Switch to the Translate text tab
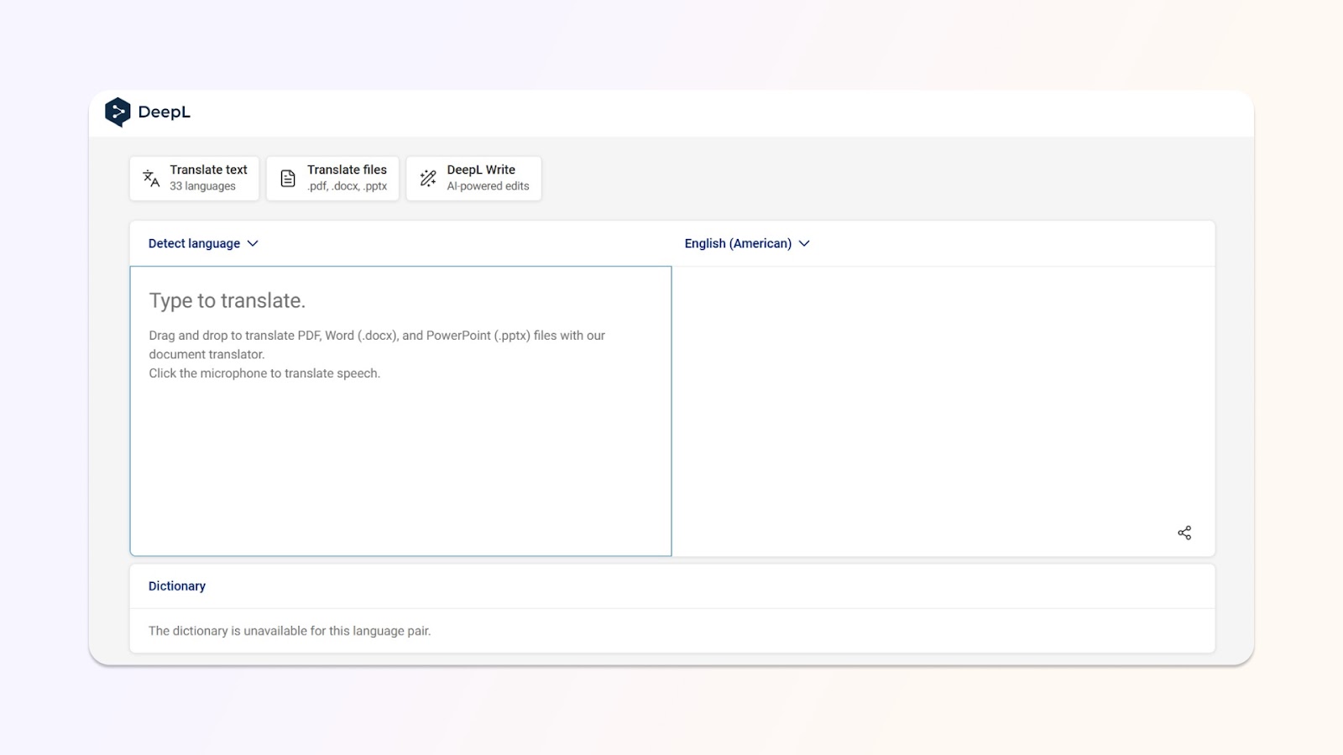1343x755 pixels. click(x=194, y=178)
